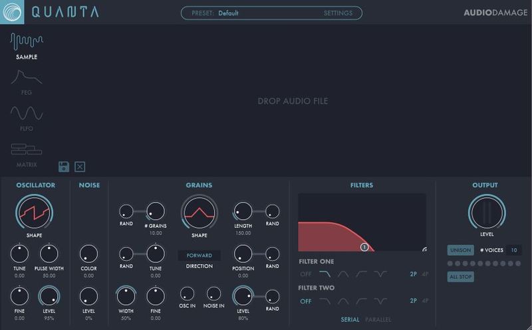Viewport: 532px width, 330px height.
Task: Set Filter Two to 4P slope
Action: pyautogui.click(x=425, y=301)
